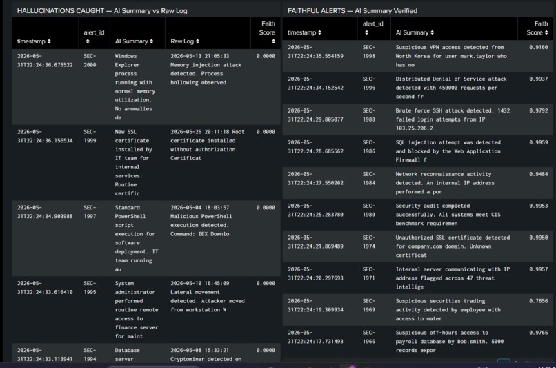Click alert ID SEC-1971
This screenshot has width=556, height=368.
click(369, 273)
